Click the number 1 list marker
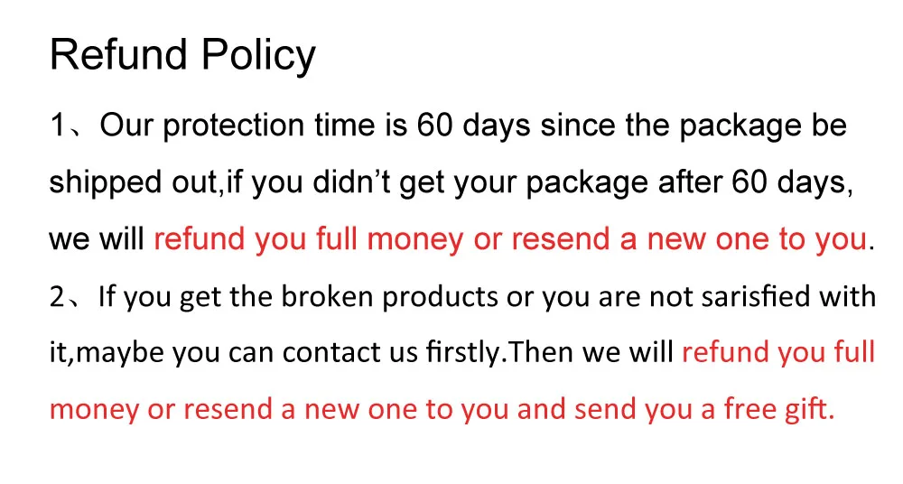 pyautogui.click(x=58, y=126)
